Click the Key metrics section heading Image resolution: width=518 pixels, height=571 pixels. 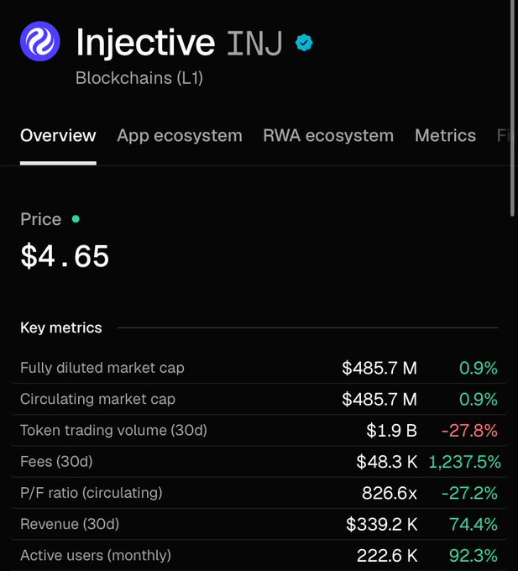tap(61, 327)
